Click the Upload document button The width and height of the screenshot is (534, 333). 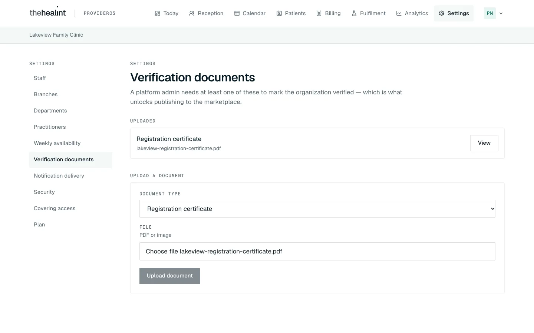[x=170, y=276]
